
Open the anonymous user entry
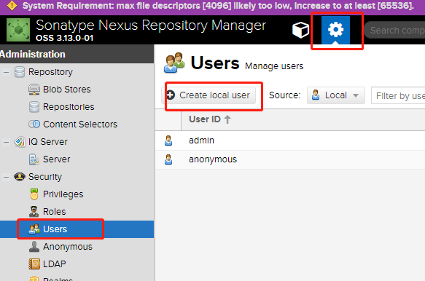pos(213,159)
